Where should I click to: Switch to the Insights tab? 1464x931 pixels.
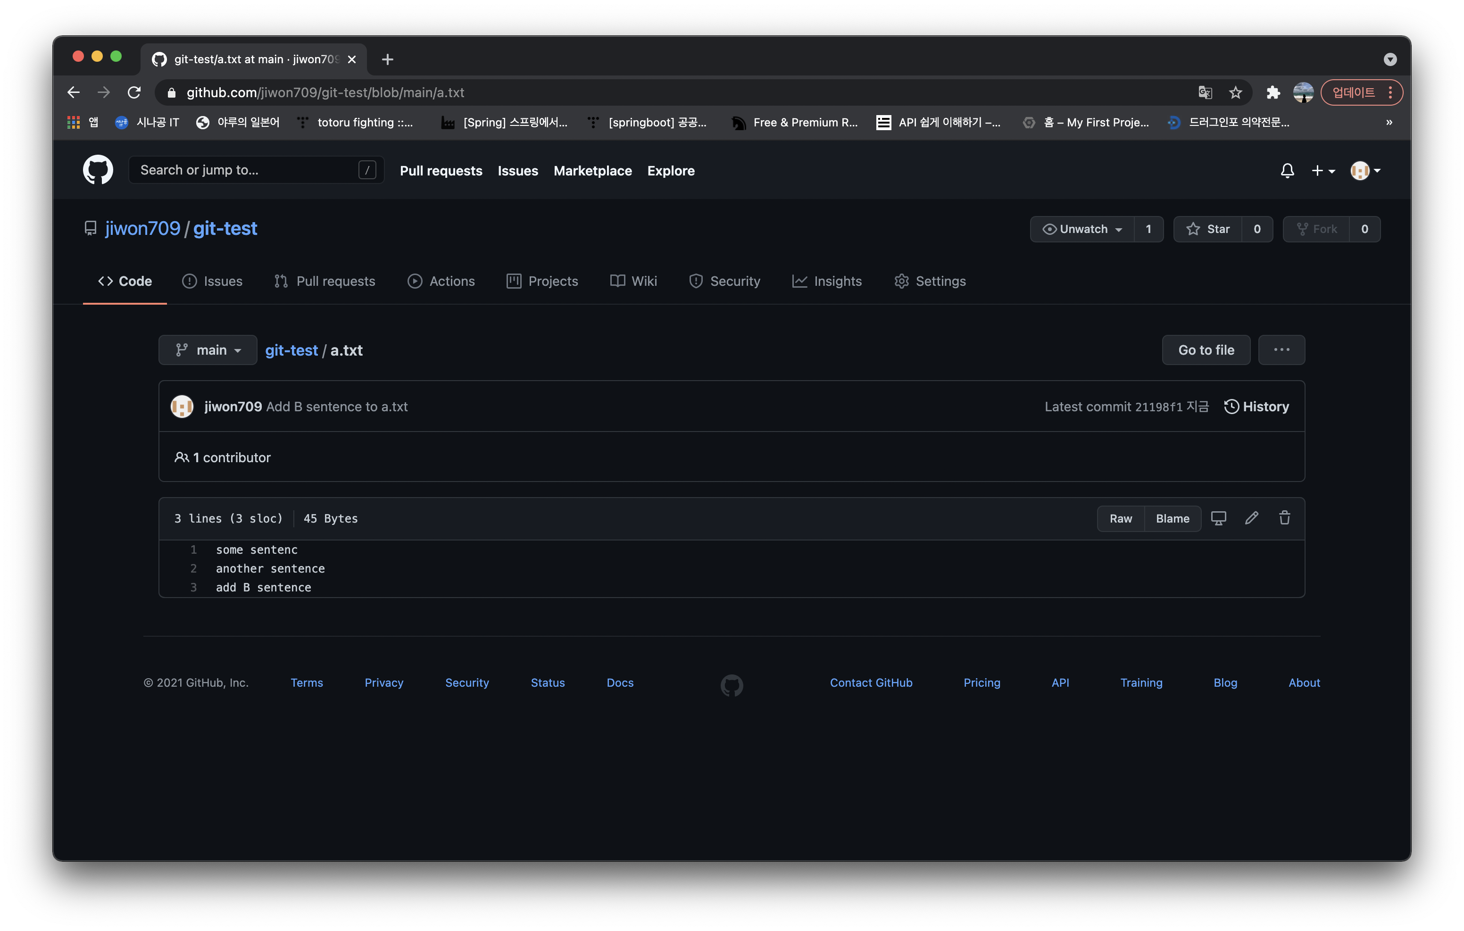pos(827,281)
